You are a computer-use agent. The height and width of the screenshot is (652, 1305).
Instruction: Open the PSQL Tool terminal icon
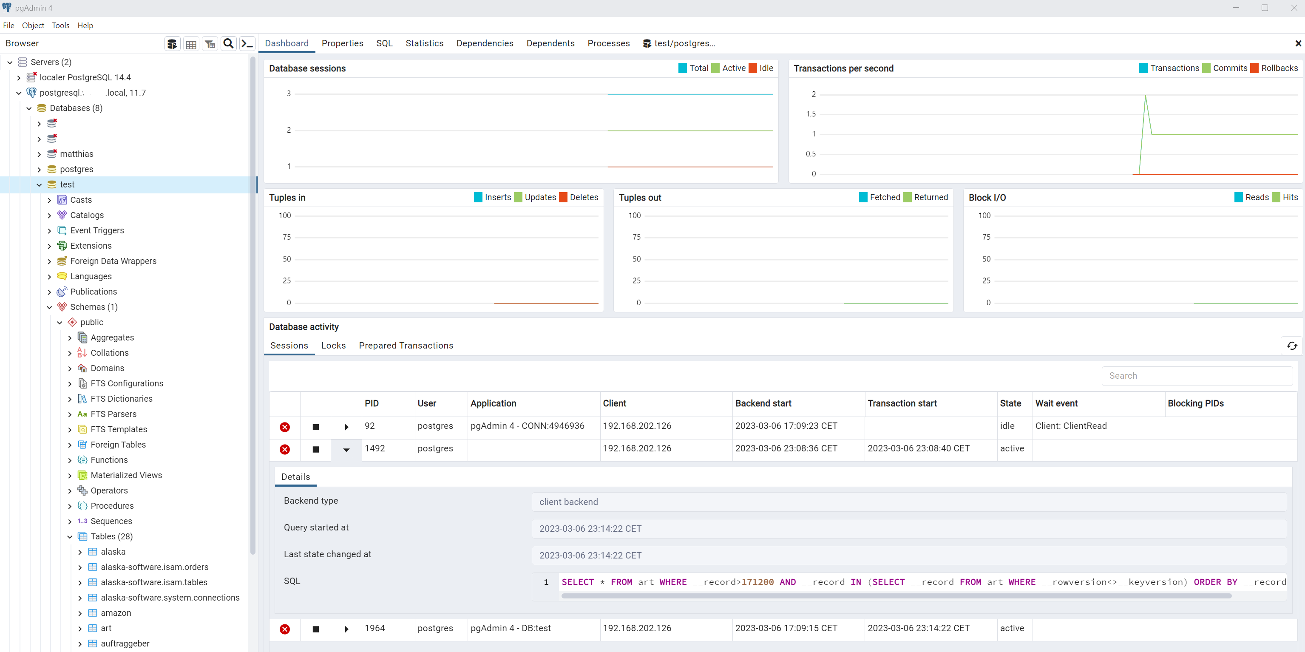(247, 44)
